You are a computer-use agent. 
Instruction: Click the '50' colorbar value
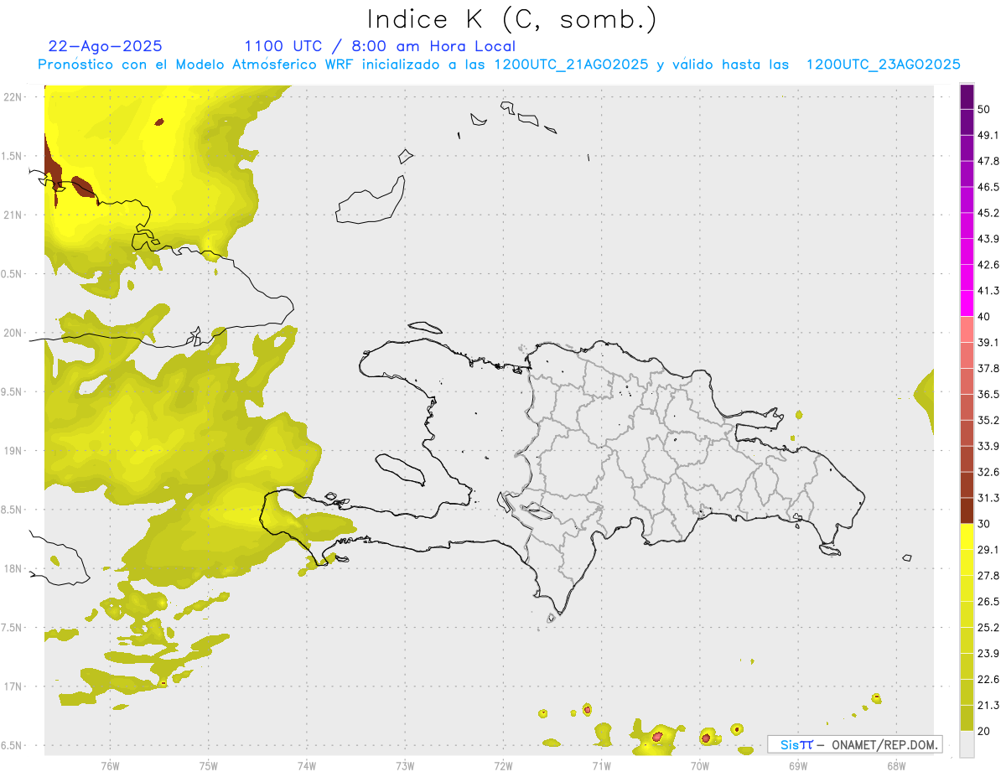pos(984,109)
